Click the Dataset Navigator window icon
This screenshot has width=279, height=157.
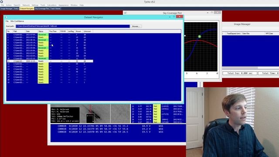click(x=6, y=17)
